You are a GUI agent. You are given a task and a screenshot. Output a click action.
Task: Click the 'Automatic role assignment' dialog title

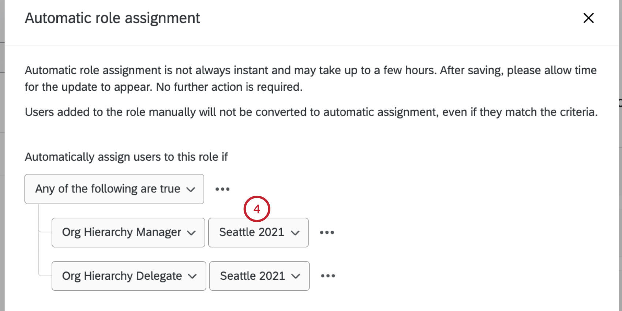pyautogui.click(x=112, y=18)
